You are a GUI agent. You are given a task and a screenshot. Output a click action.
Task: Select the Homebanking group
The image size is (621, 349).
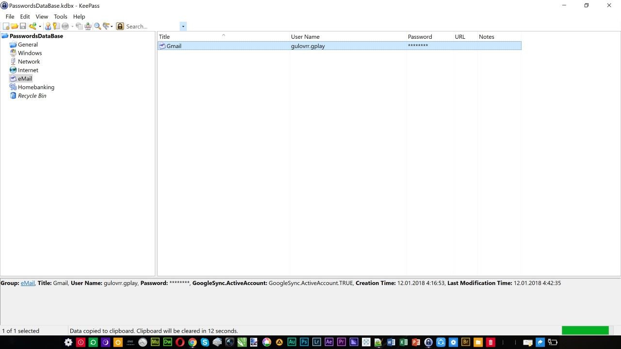(x=36, y=87)
